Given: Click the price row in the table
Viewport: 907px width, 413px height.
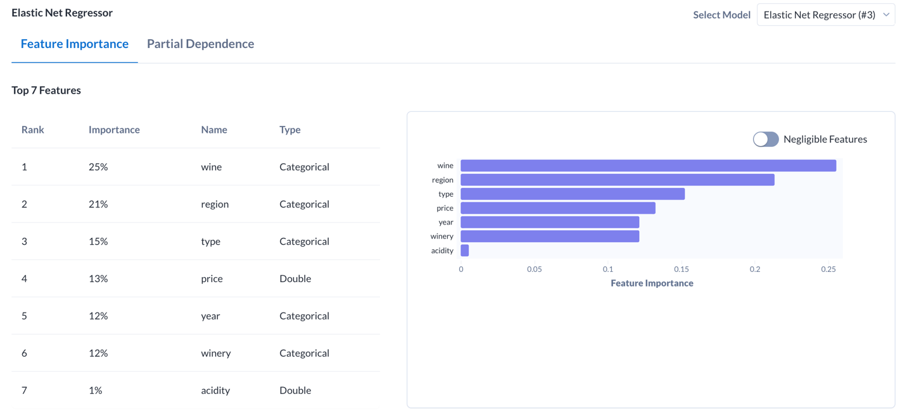Looking at the screenshot, I should click(x=190, y=278).
